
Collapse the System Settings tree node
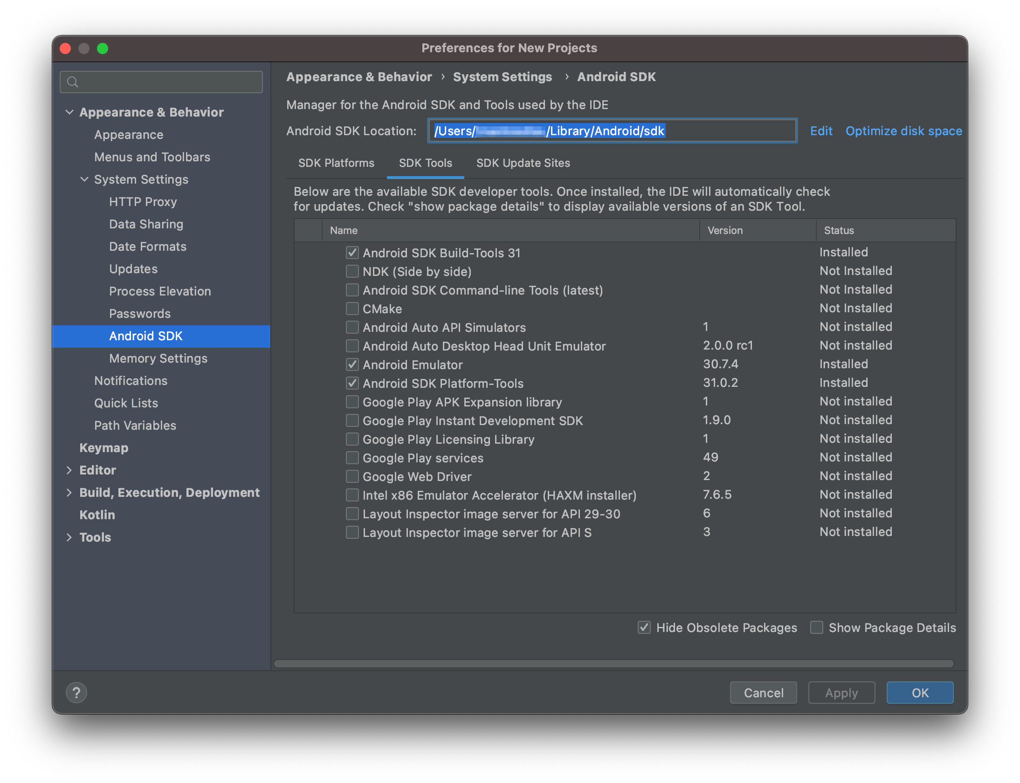coord(84,179)
